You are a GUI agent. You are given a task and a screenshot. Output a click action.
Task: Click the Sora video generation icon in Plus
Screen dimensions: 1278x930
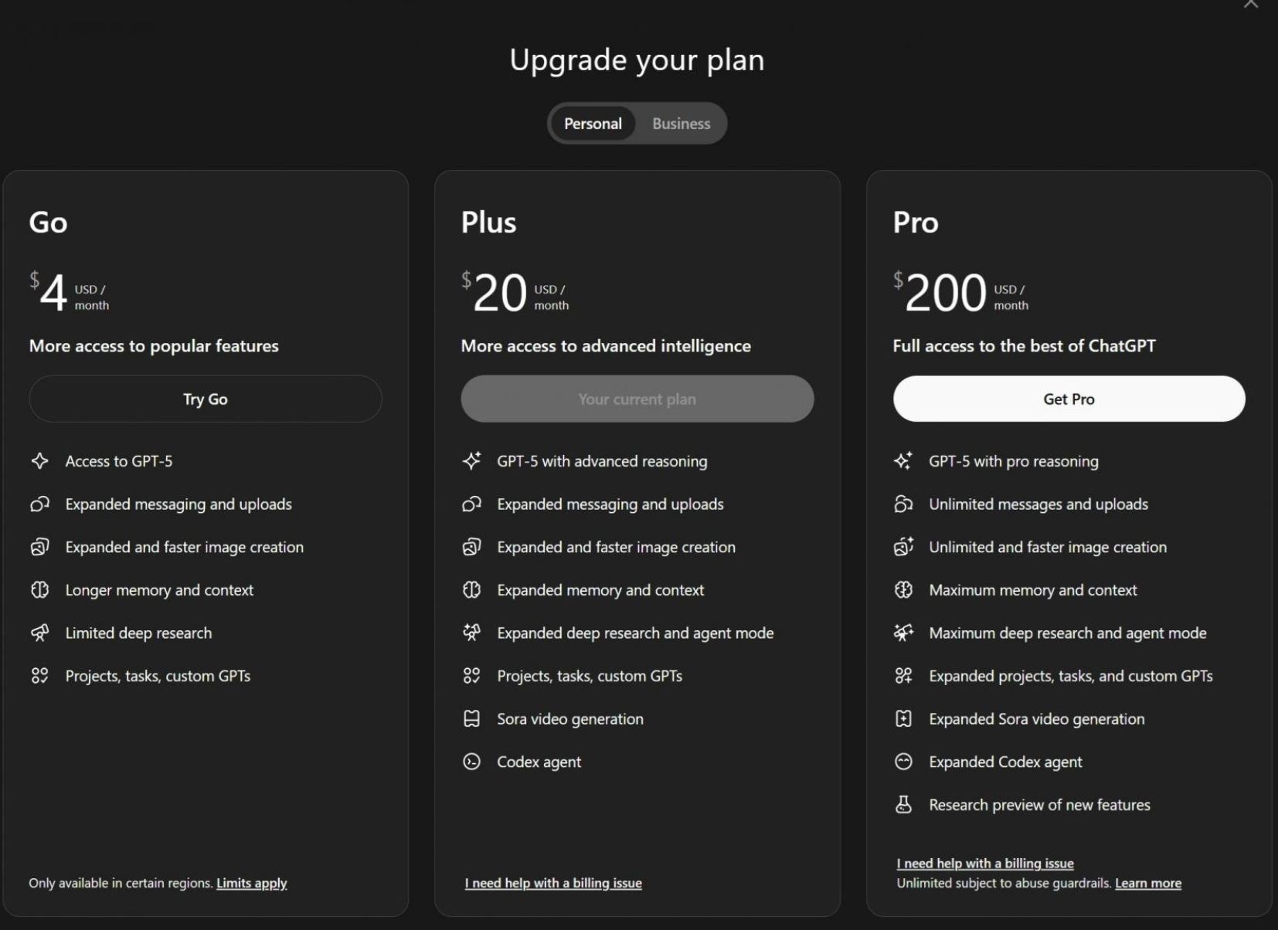pyautogui.click(x=471, y=719)
